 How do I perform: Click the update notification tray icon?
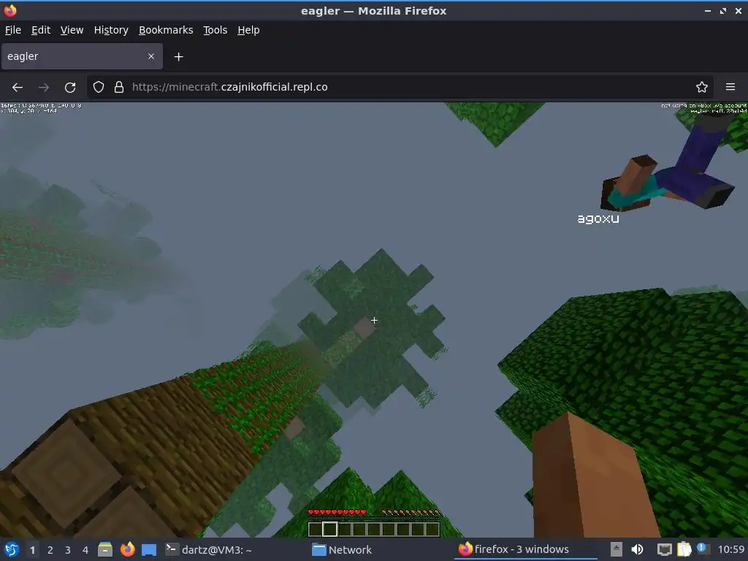click(x=702, y=548)
